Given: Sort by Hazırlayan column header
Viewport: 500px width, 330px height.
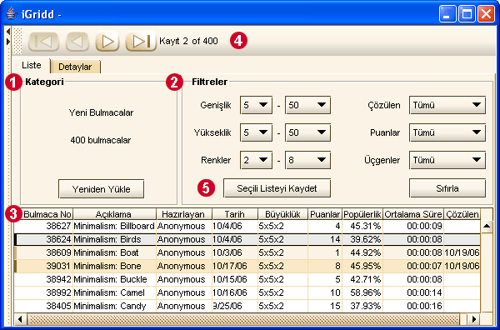Looking at the screenshot, I should tap(184, 214).
